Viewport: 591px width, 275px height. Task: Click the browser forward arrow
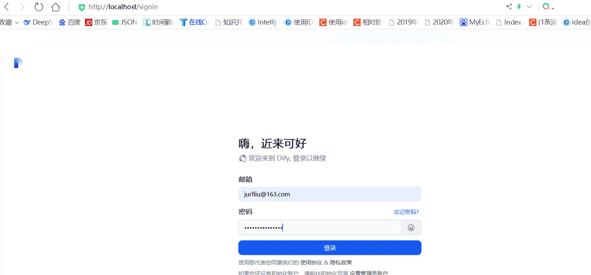coord(22,7)
